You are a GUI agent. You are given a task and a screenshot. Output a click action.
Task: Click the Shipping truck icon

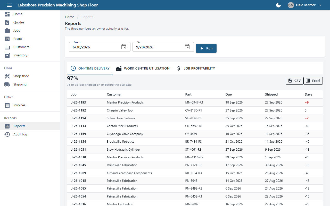[7, 84]
